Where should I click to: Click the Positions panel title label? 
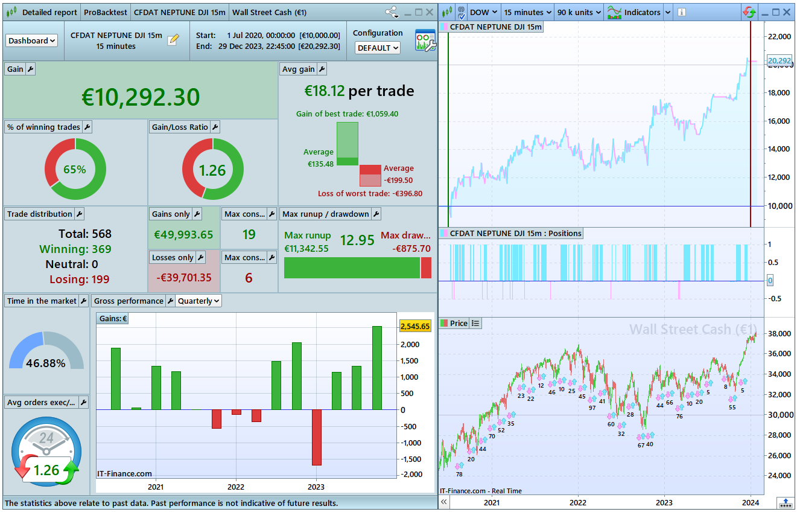pyautogui.click(x=516, y=234)
